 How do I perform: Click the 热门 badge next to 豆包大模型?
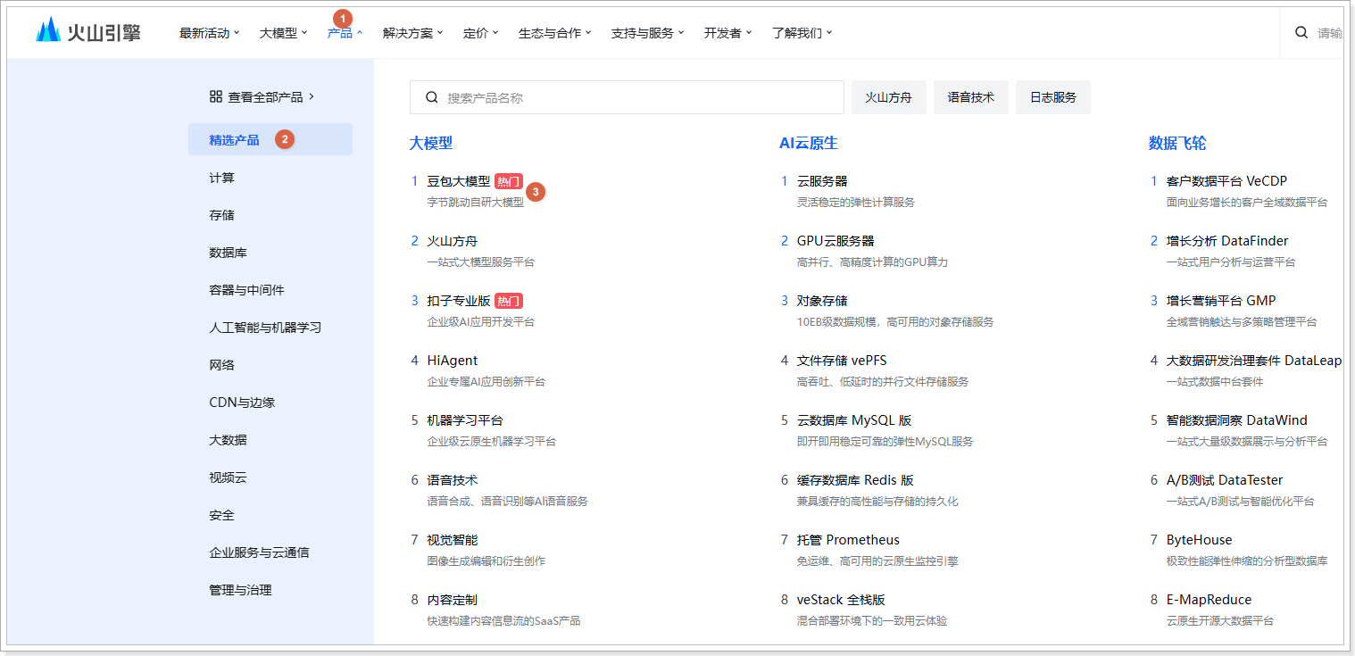(x=509, y=181)
